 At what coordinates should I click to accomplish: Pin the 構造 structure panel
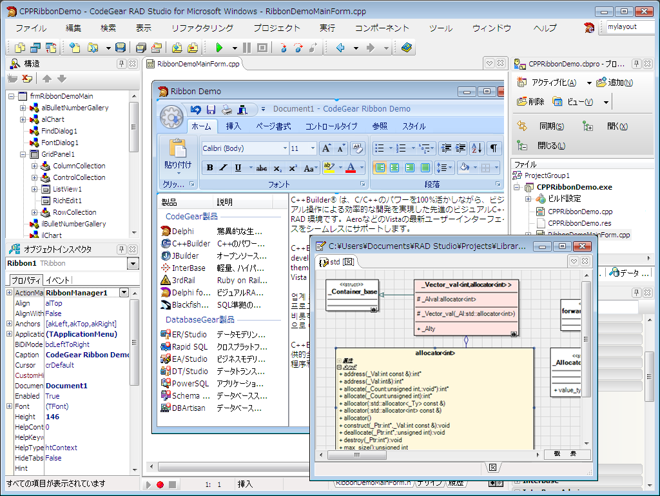pyautogui.click(x=121, y=64)
